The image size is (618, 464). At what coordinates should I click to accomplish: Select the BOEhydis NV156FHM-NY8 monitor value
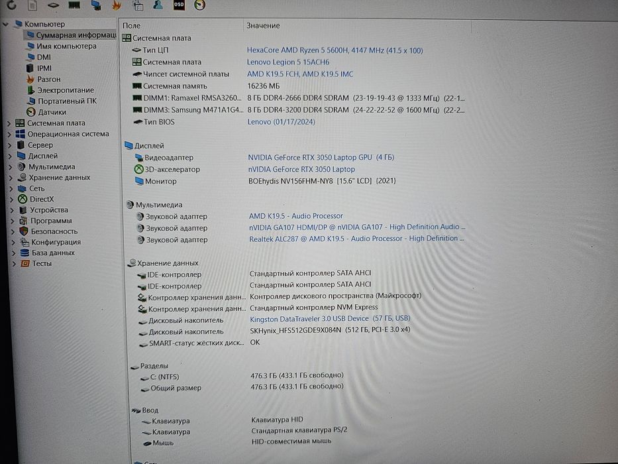[322, 181]
